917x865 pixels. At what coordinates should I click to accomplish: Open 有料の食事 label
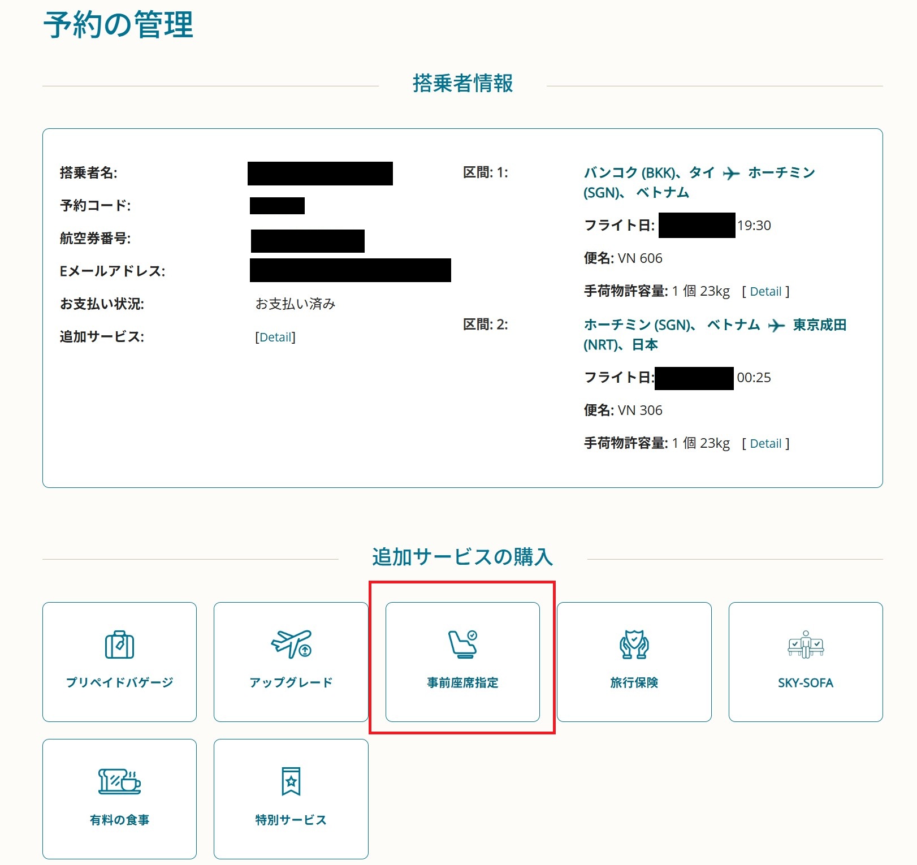[x=119, y=820]
